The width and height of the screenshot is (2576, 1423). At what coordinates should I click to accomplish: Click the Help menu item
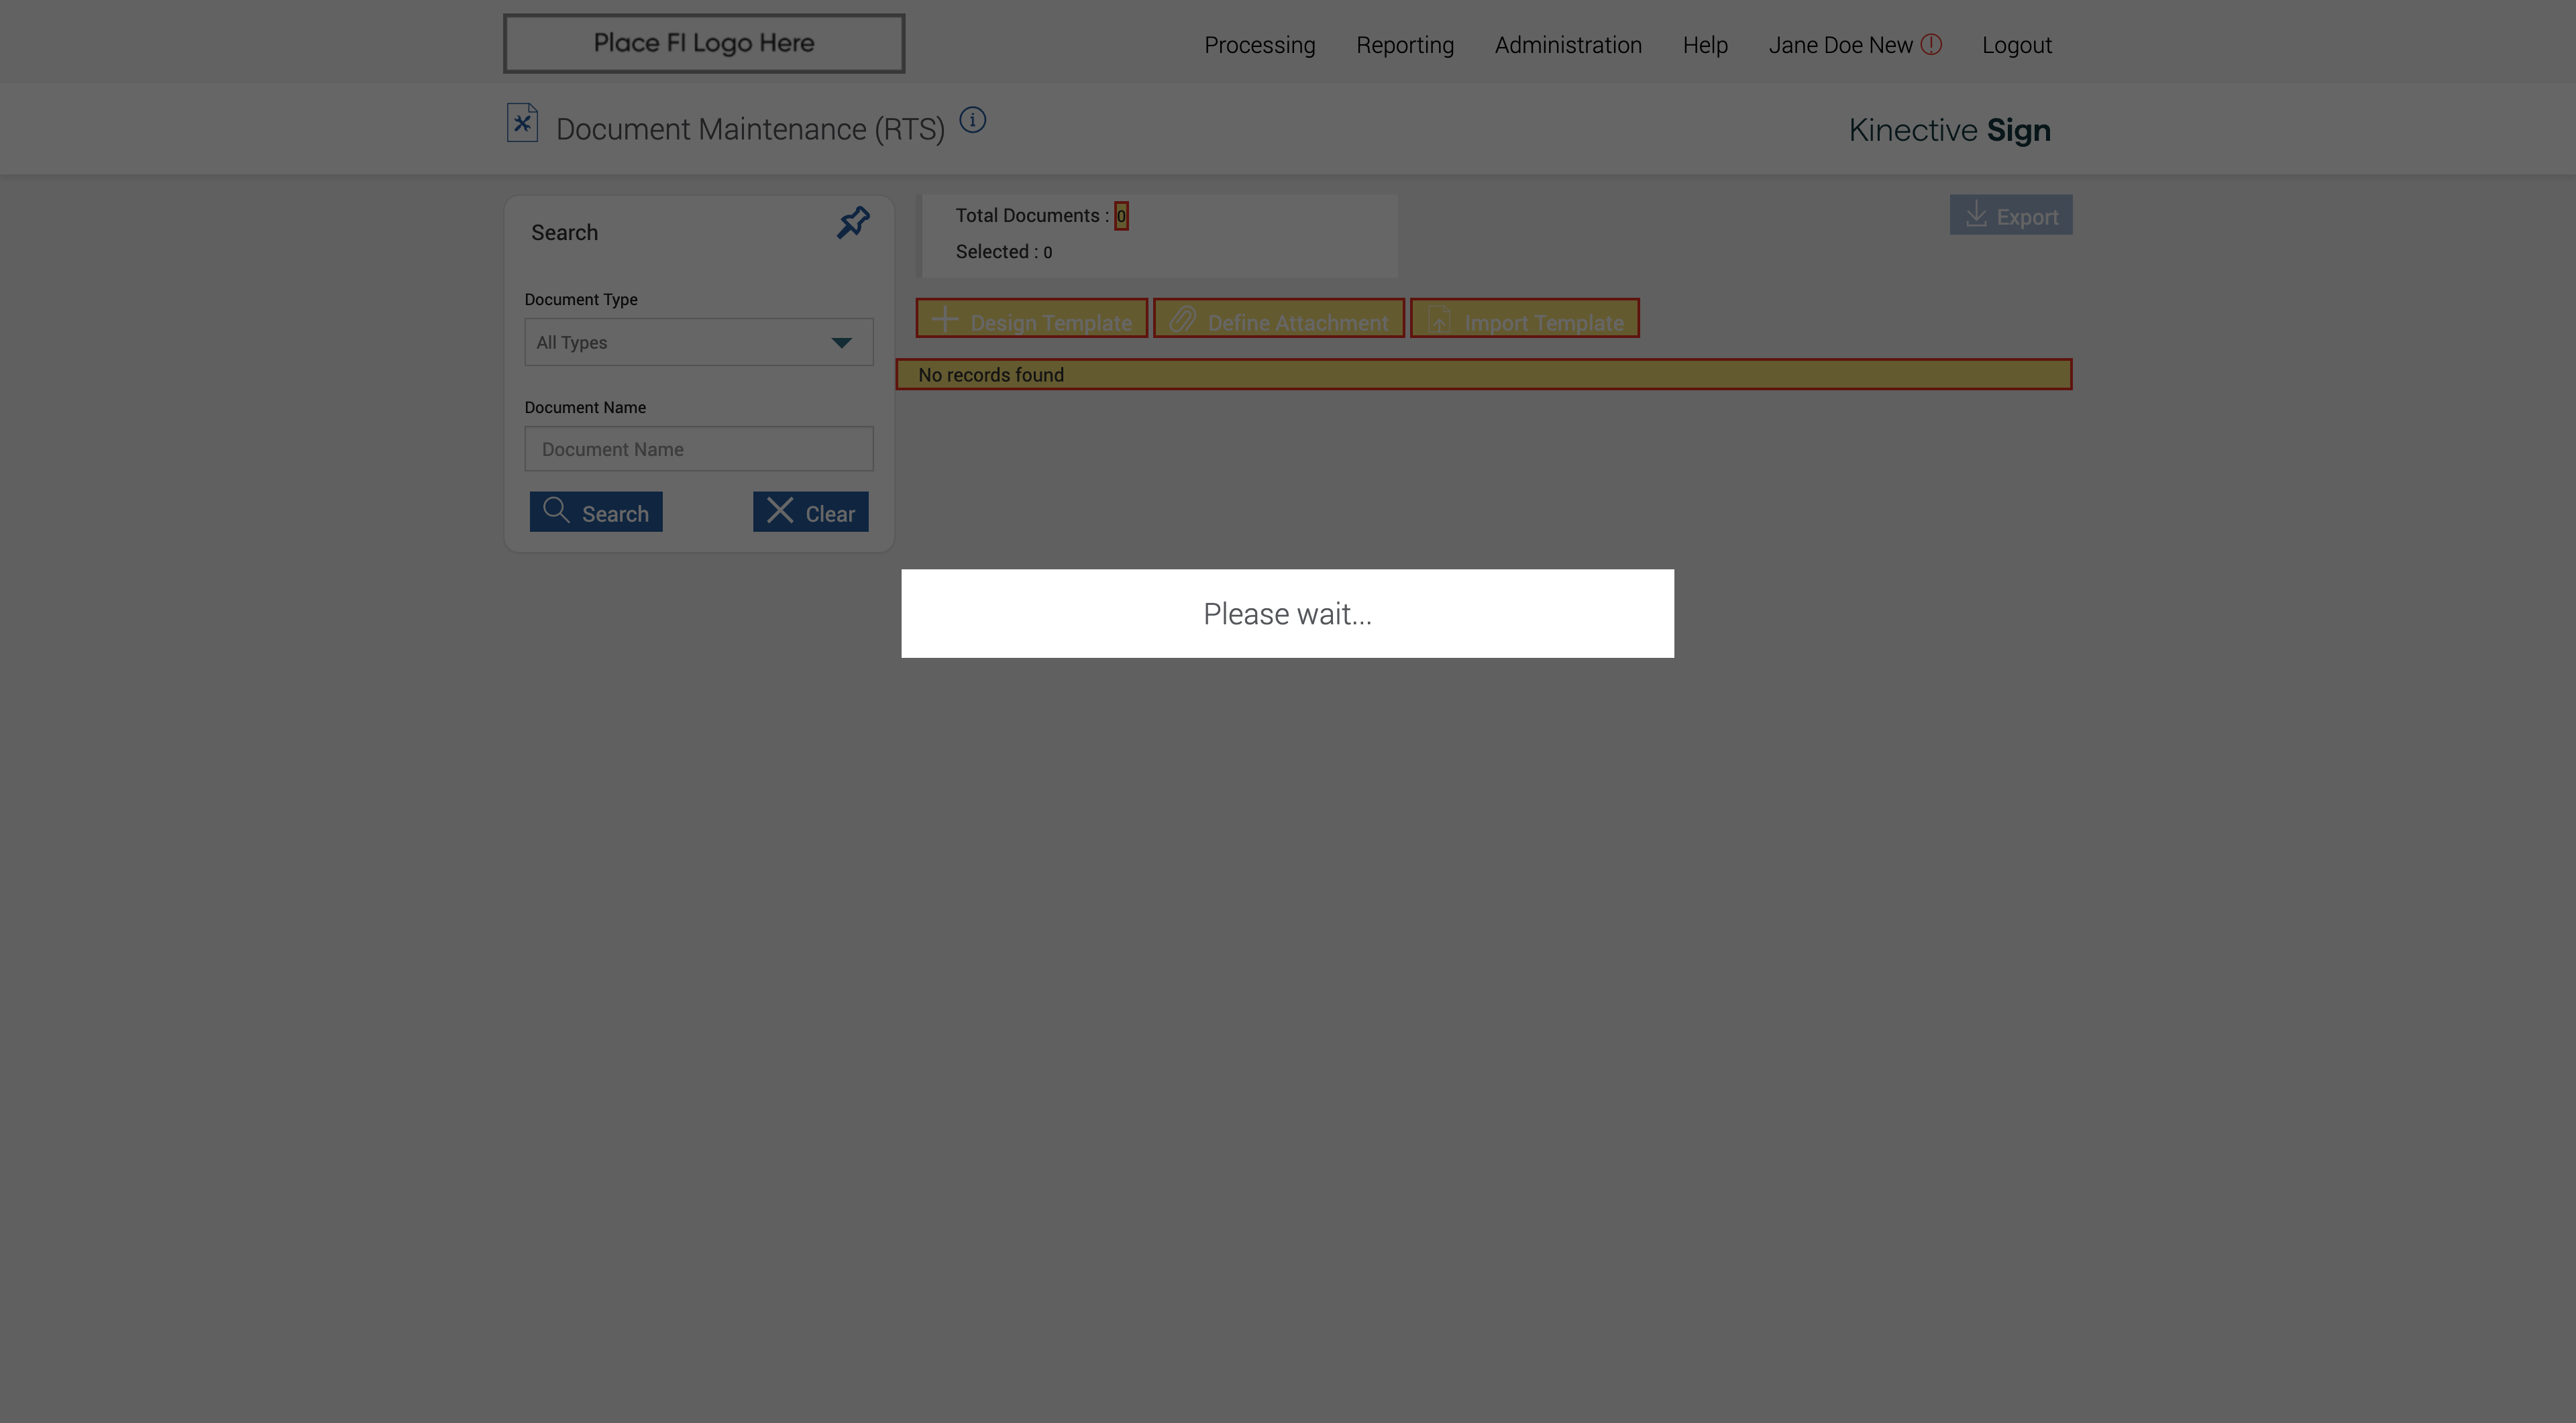[x=1704, y=45]
